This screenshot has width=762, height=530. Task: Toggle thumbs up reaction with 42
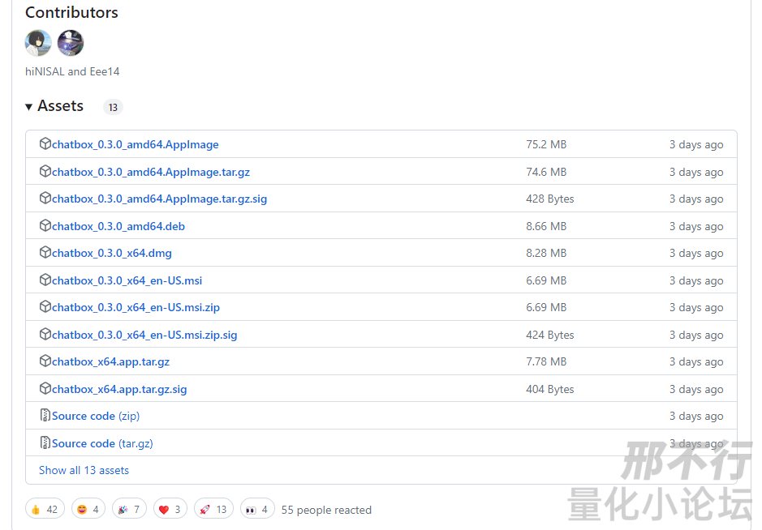(45, 509)
